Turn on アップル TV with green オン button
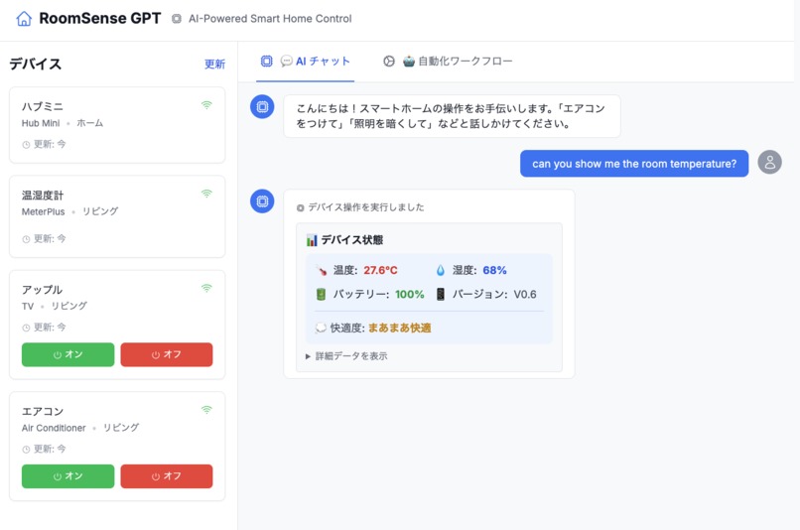The image size is (800, 530). [67, 354]
